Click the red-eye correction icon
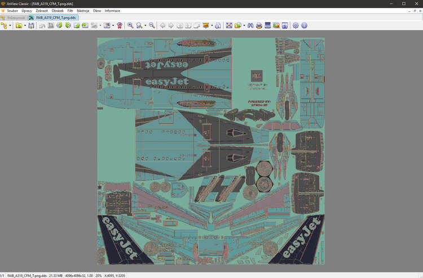The image size is (423, 278). pos(120,25)
